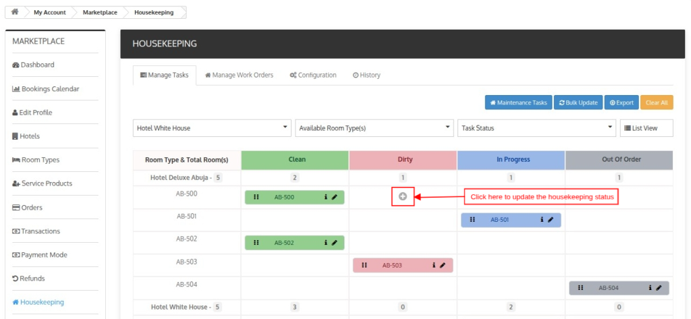Click My Account breadcrumb
The image size is (691, 319).
[x=50, y=12]
